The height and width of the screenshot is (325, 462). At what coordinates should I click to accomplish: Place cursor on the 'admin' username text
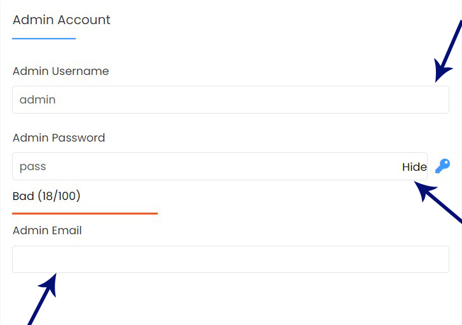[x=38, y=100]
